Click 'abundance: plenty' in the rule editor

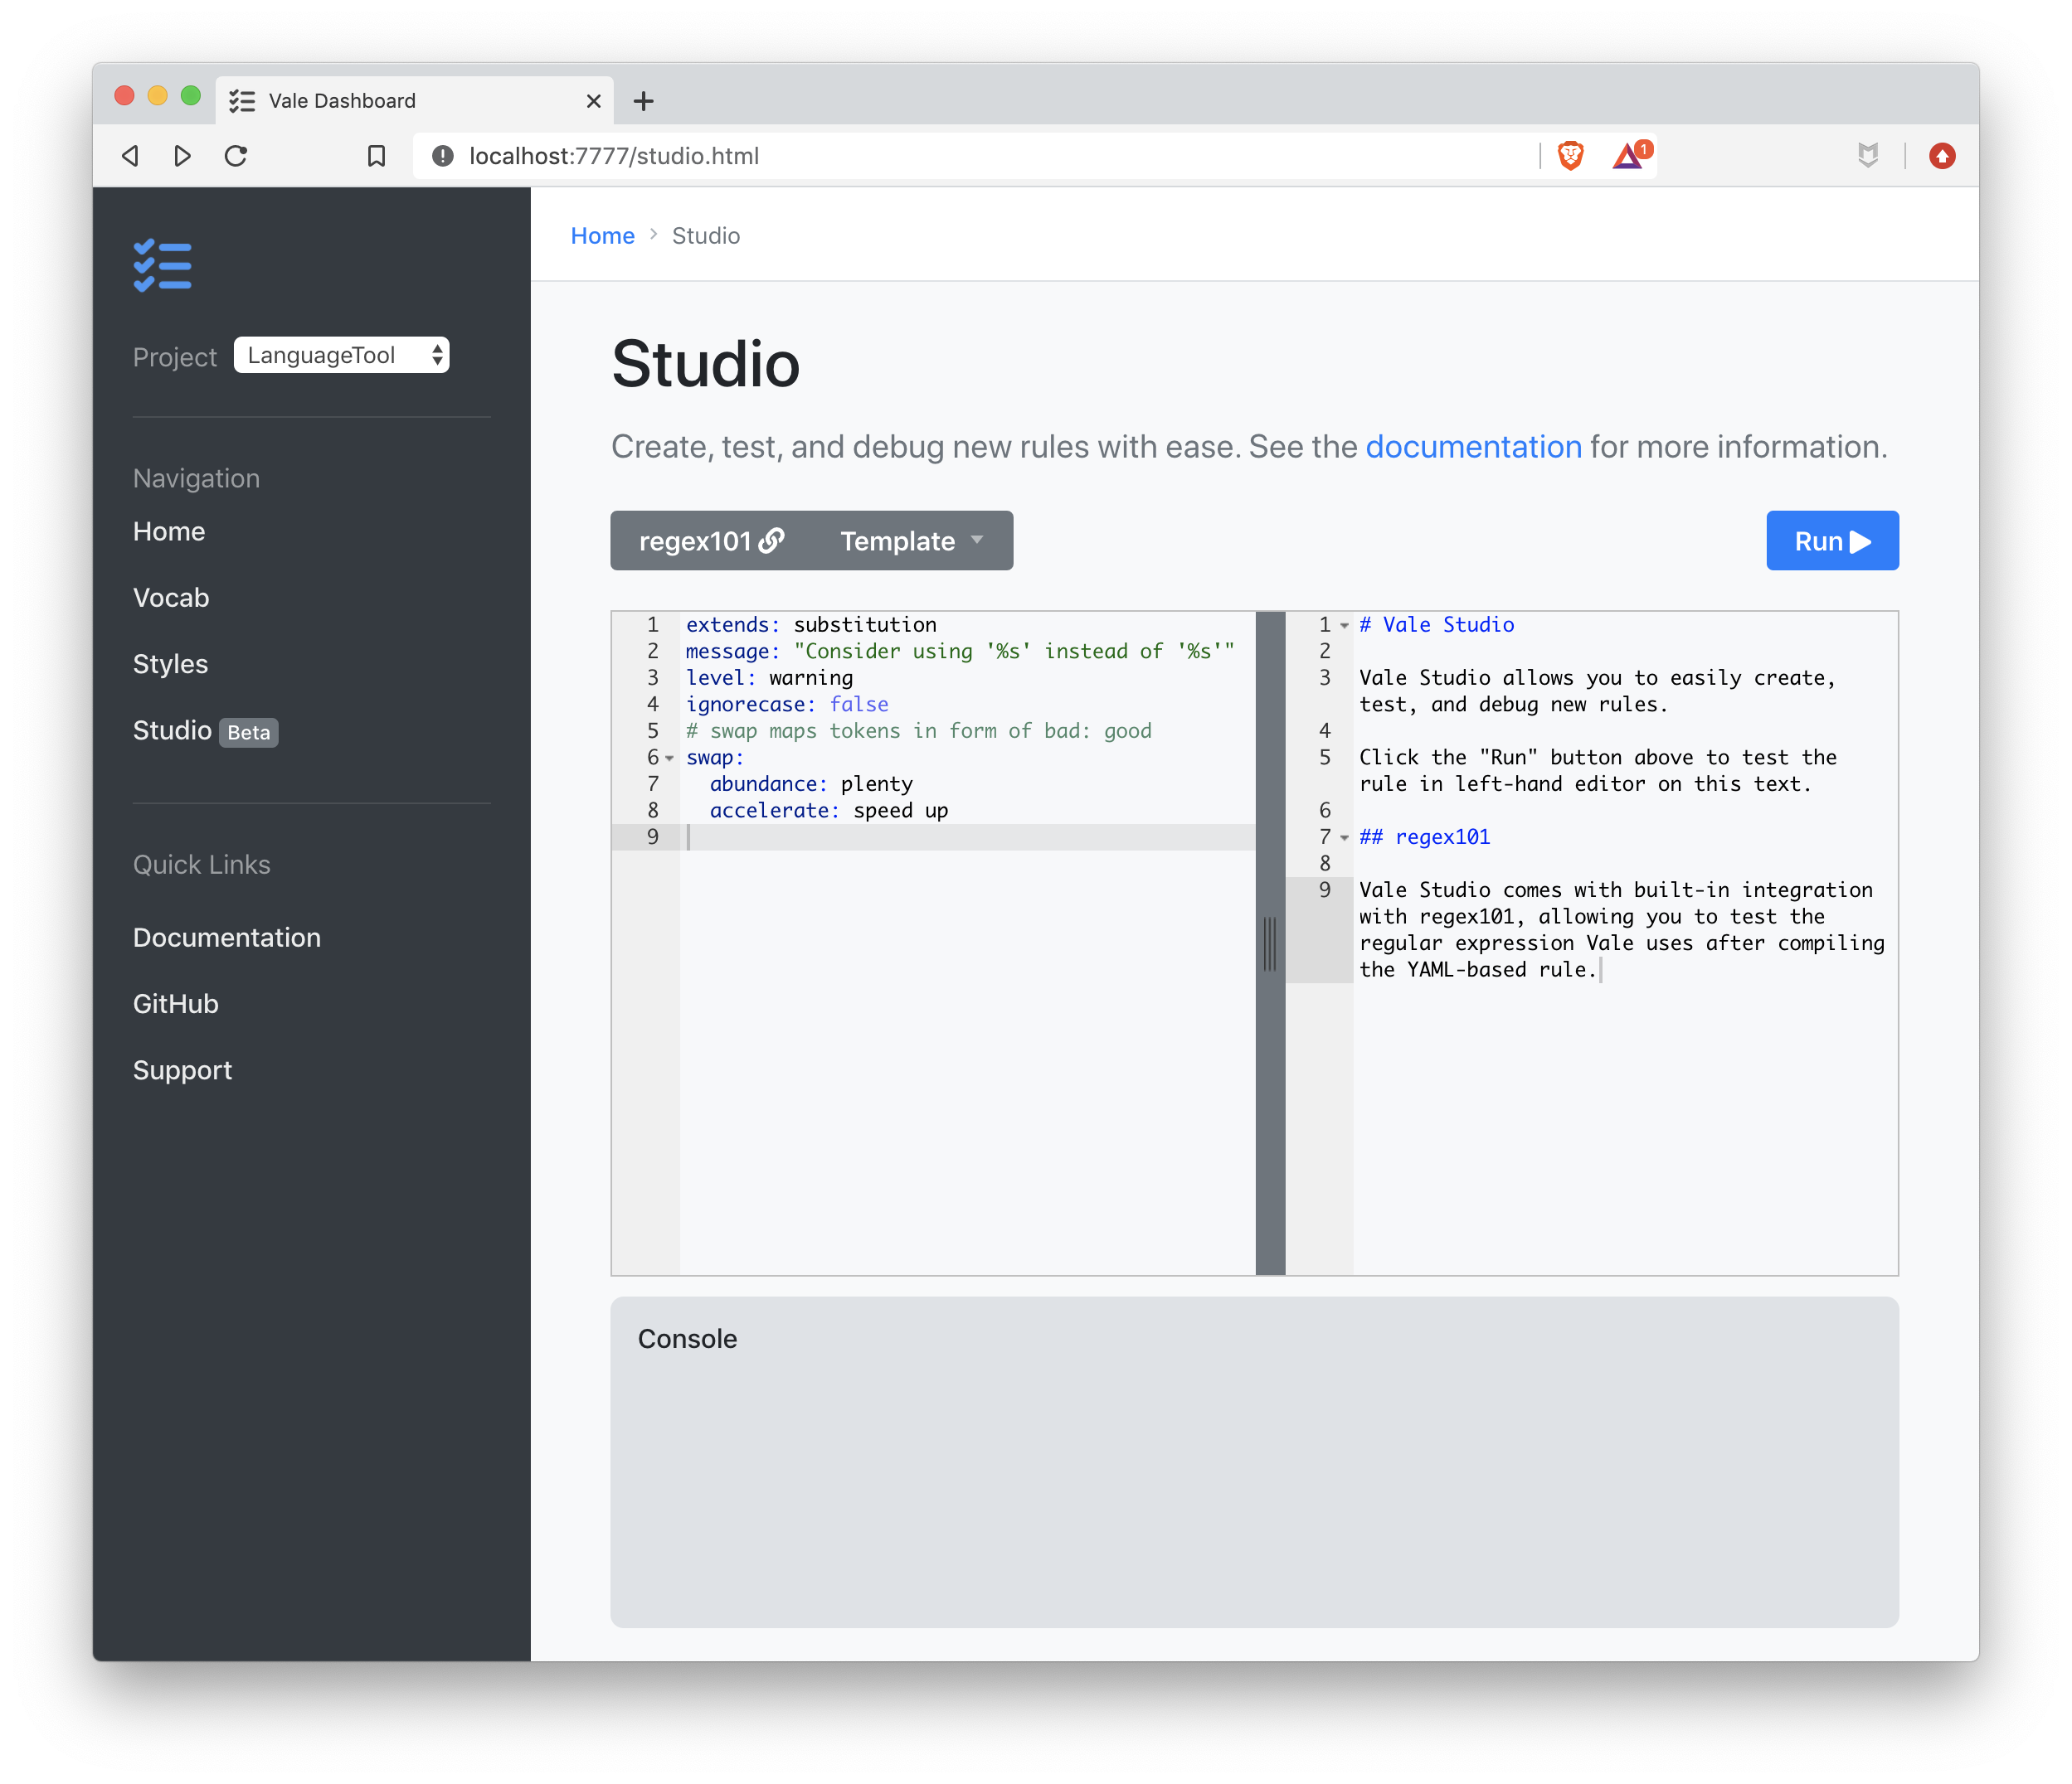810,784
